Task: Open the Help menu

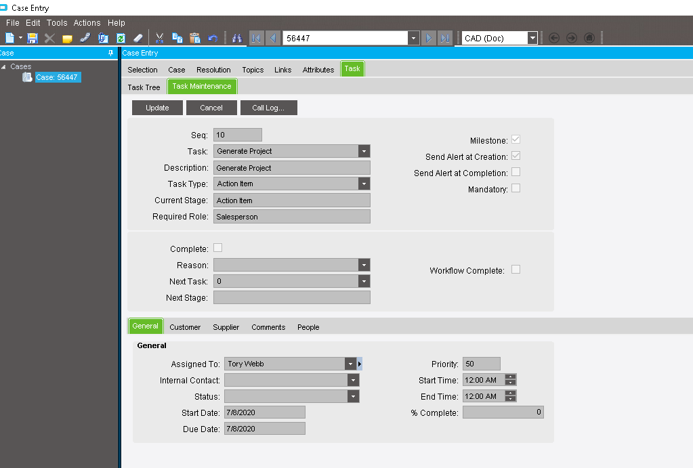Action: tap(117, 22)
